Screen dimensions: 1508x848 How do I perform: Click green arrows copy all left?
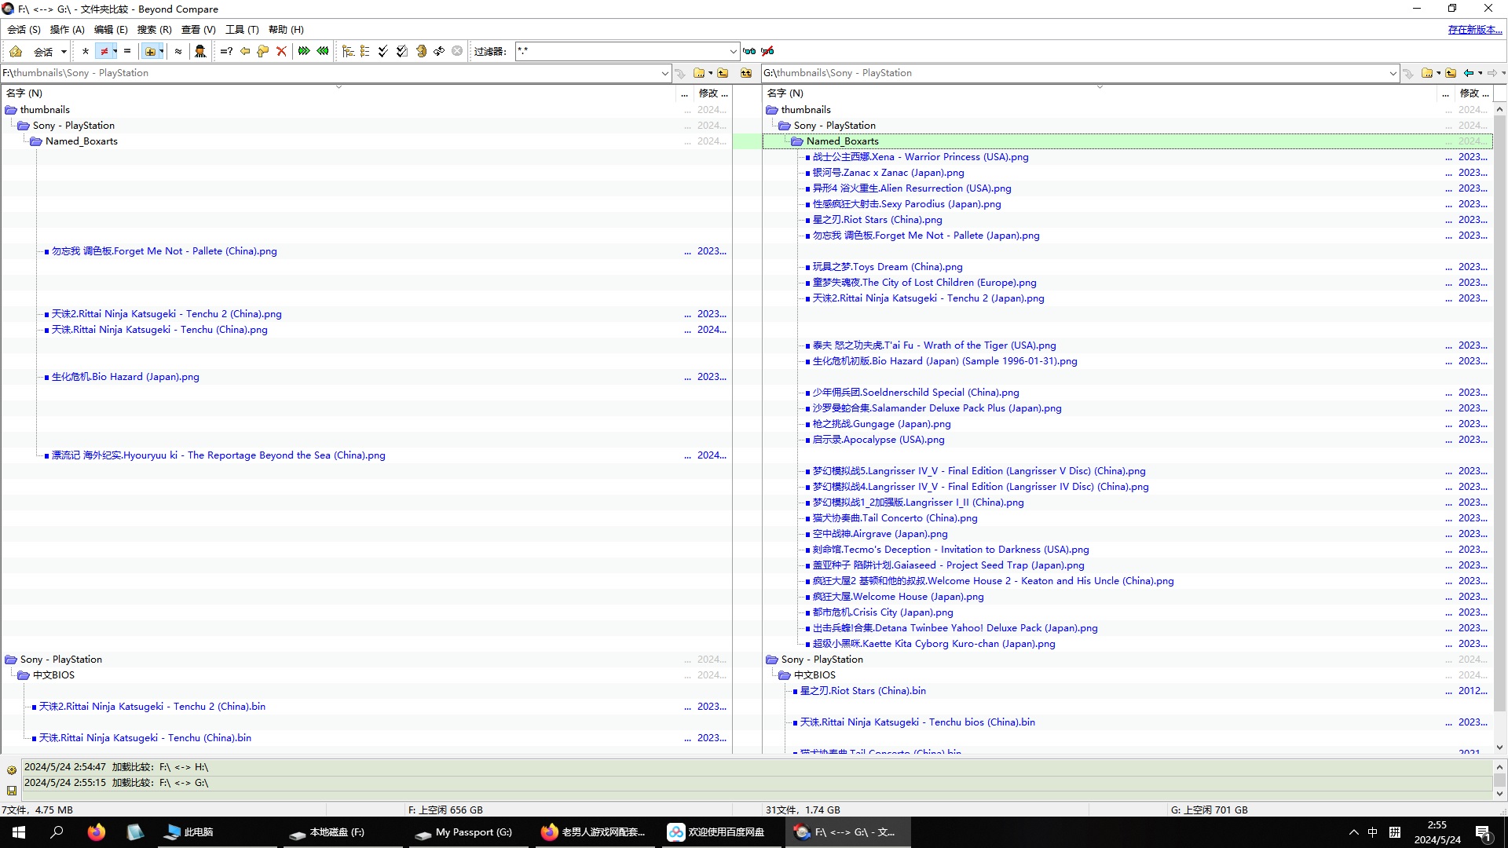(x=323, y=51)
